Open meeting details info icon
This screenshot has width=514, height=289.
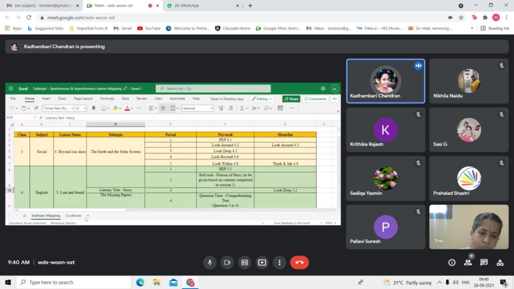coord(452,262)
